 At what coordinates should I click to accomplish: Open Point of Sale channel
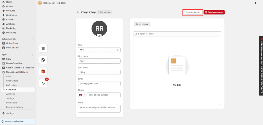(x=12, y=48)
